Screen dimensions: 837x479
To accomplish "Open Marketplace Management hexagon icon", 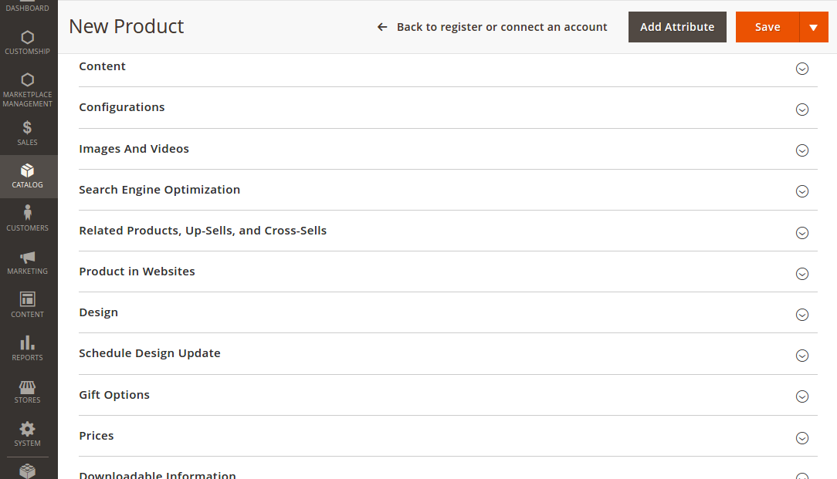I will 28,79.
